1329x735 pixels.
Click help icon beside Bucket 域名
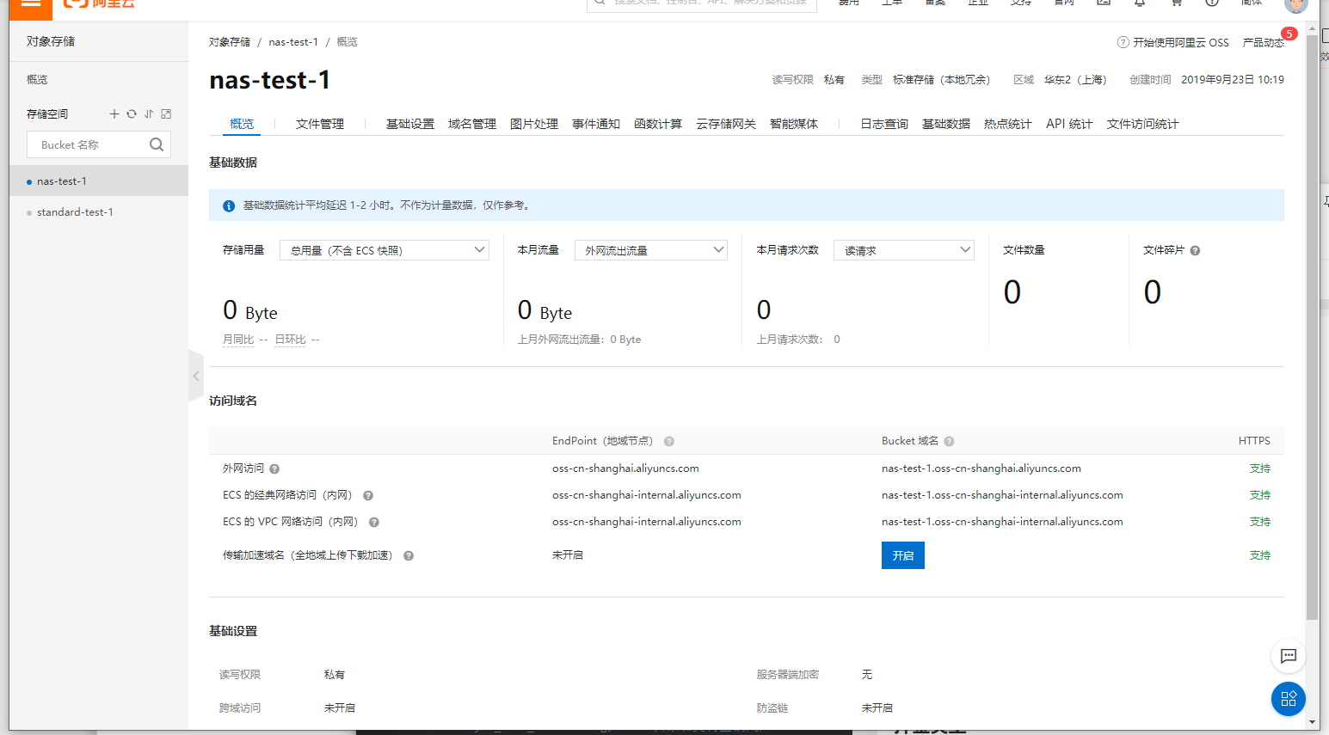click(x=949, y=441)
